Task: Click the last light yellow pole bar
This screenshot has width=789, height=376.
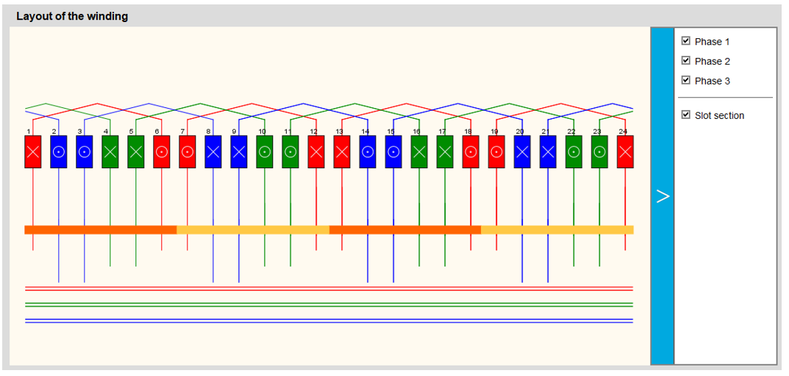Action: click(x=557, y=230)
